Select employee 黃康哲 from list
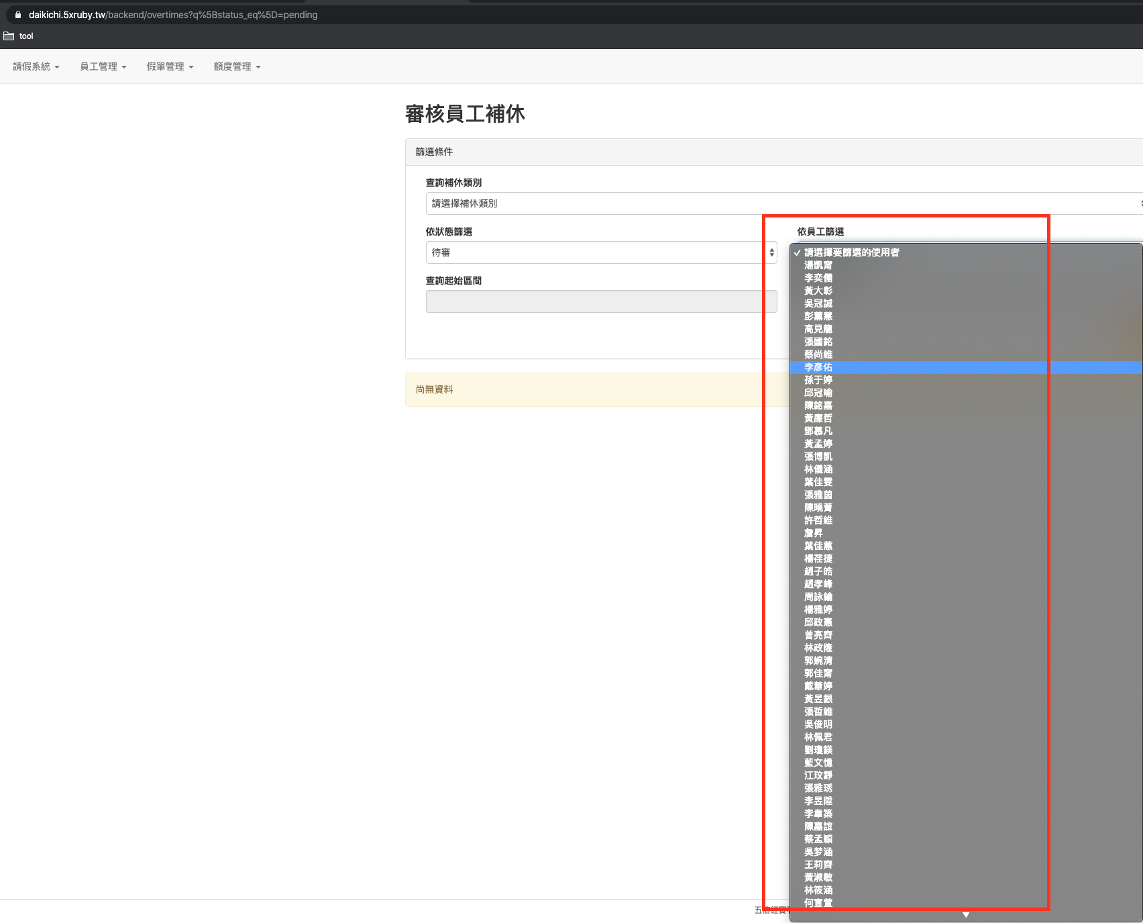 pos(966,418)
